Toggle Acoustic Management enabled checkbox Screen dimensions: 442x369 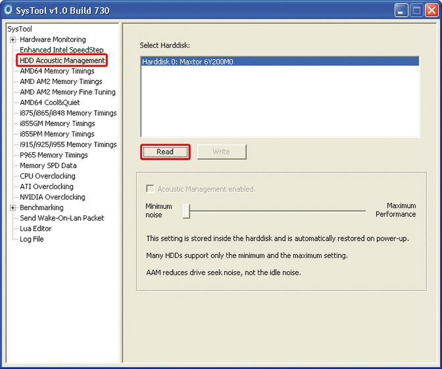tap(150, 189)
